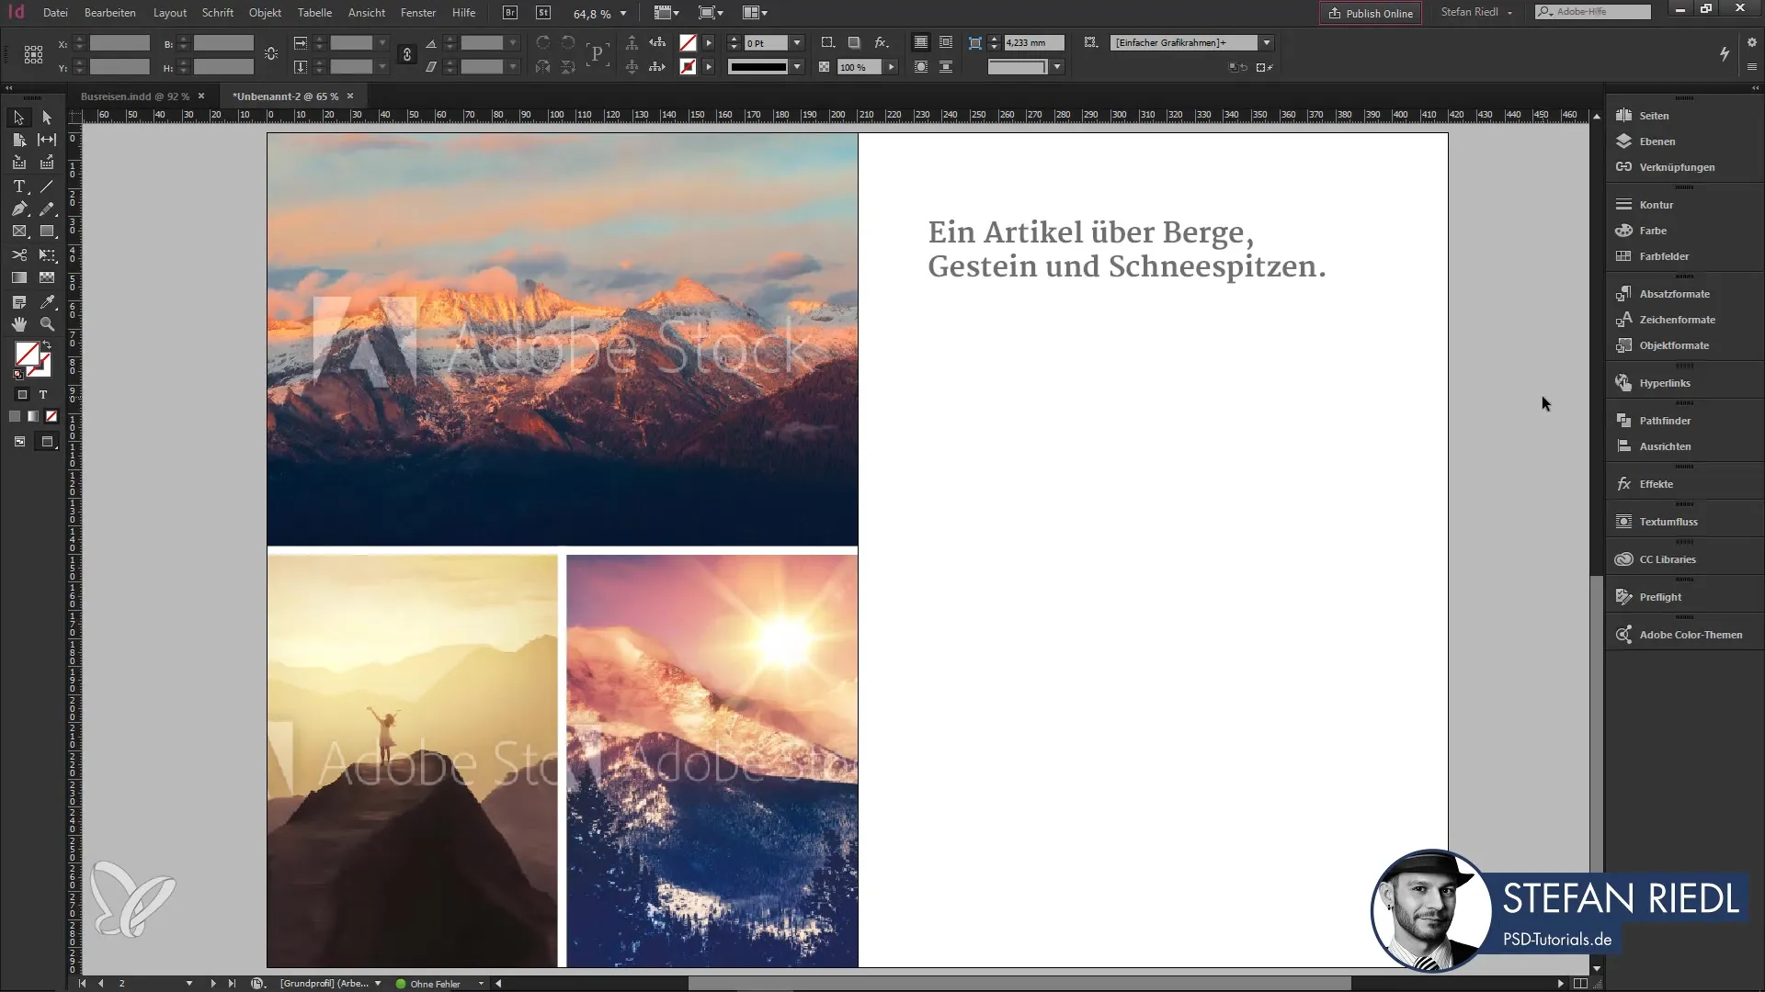1765x992 pixels.
Task: Select the Gap tool
Action: [x=47, y=140]
